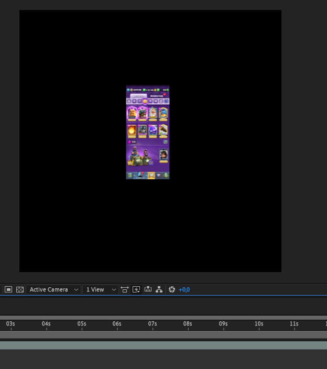The width and height of the screenshot is (327, 369).
Task: Select the teal layer duration bar
Action: coord(163,345)
